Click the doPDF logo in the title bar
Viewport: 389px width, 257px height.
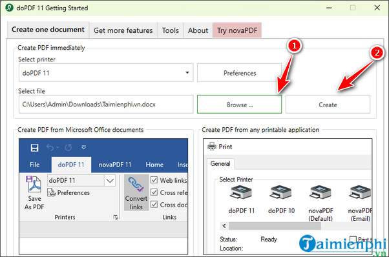click(10, 8)
